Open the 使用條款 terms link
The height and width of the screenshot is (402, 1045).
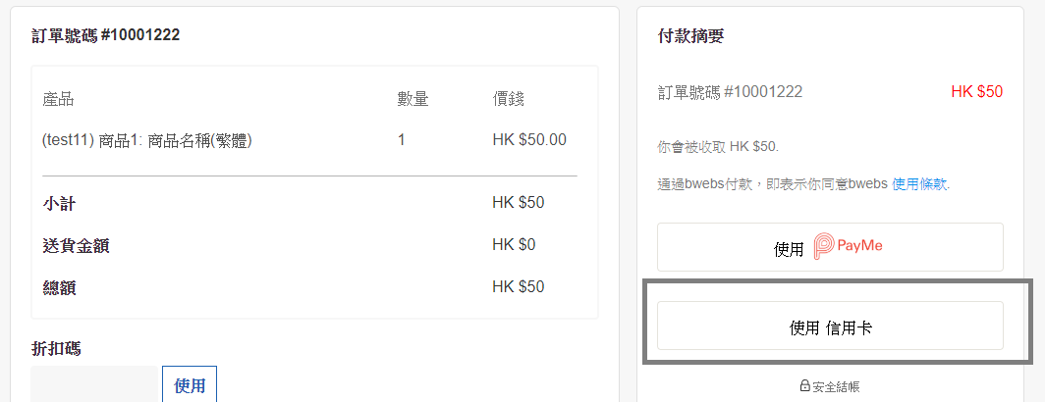coord(920,184)
